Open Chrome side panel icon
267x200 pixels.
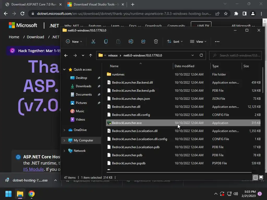245,14
